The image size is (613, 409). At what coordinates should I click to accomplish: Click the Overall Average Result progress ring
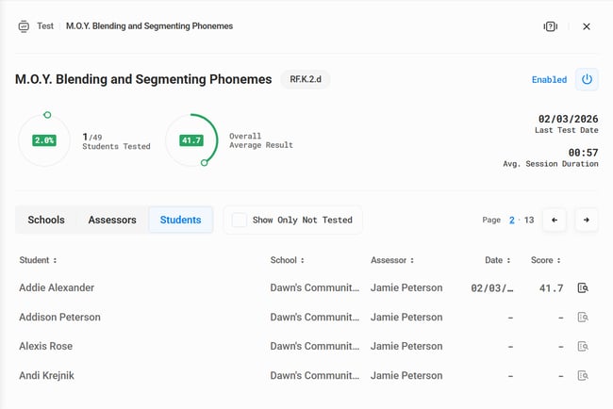point(191,140)
